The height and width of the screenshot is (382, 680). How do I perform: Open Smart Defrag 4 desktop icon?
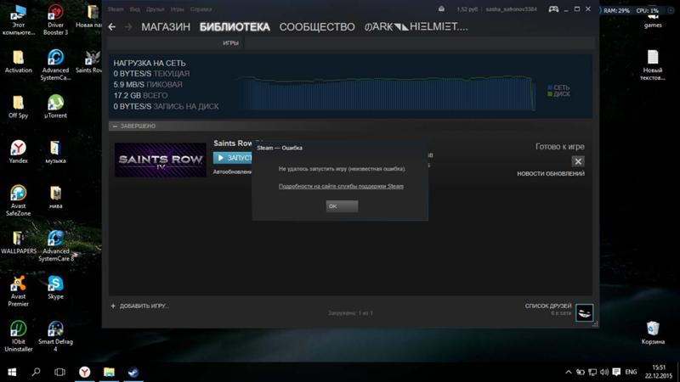[55, 336]
